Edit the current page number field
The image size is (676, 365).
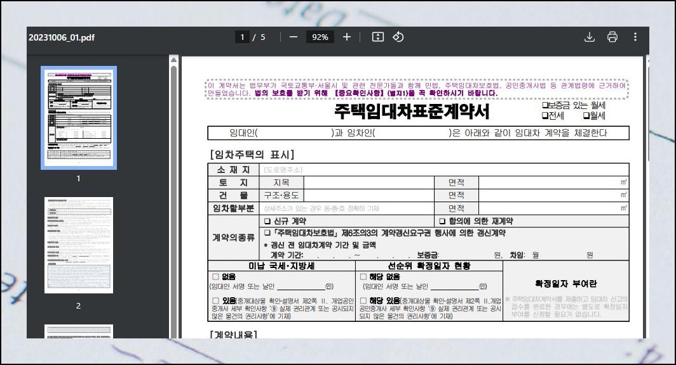(x=242, y=37)
